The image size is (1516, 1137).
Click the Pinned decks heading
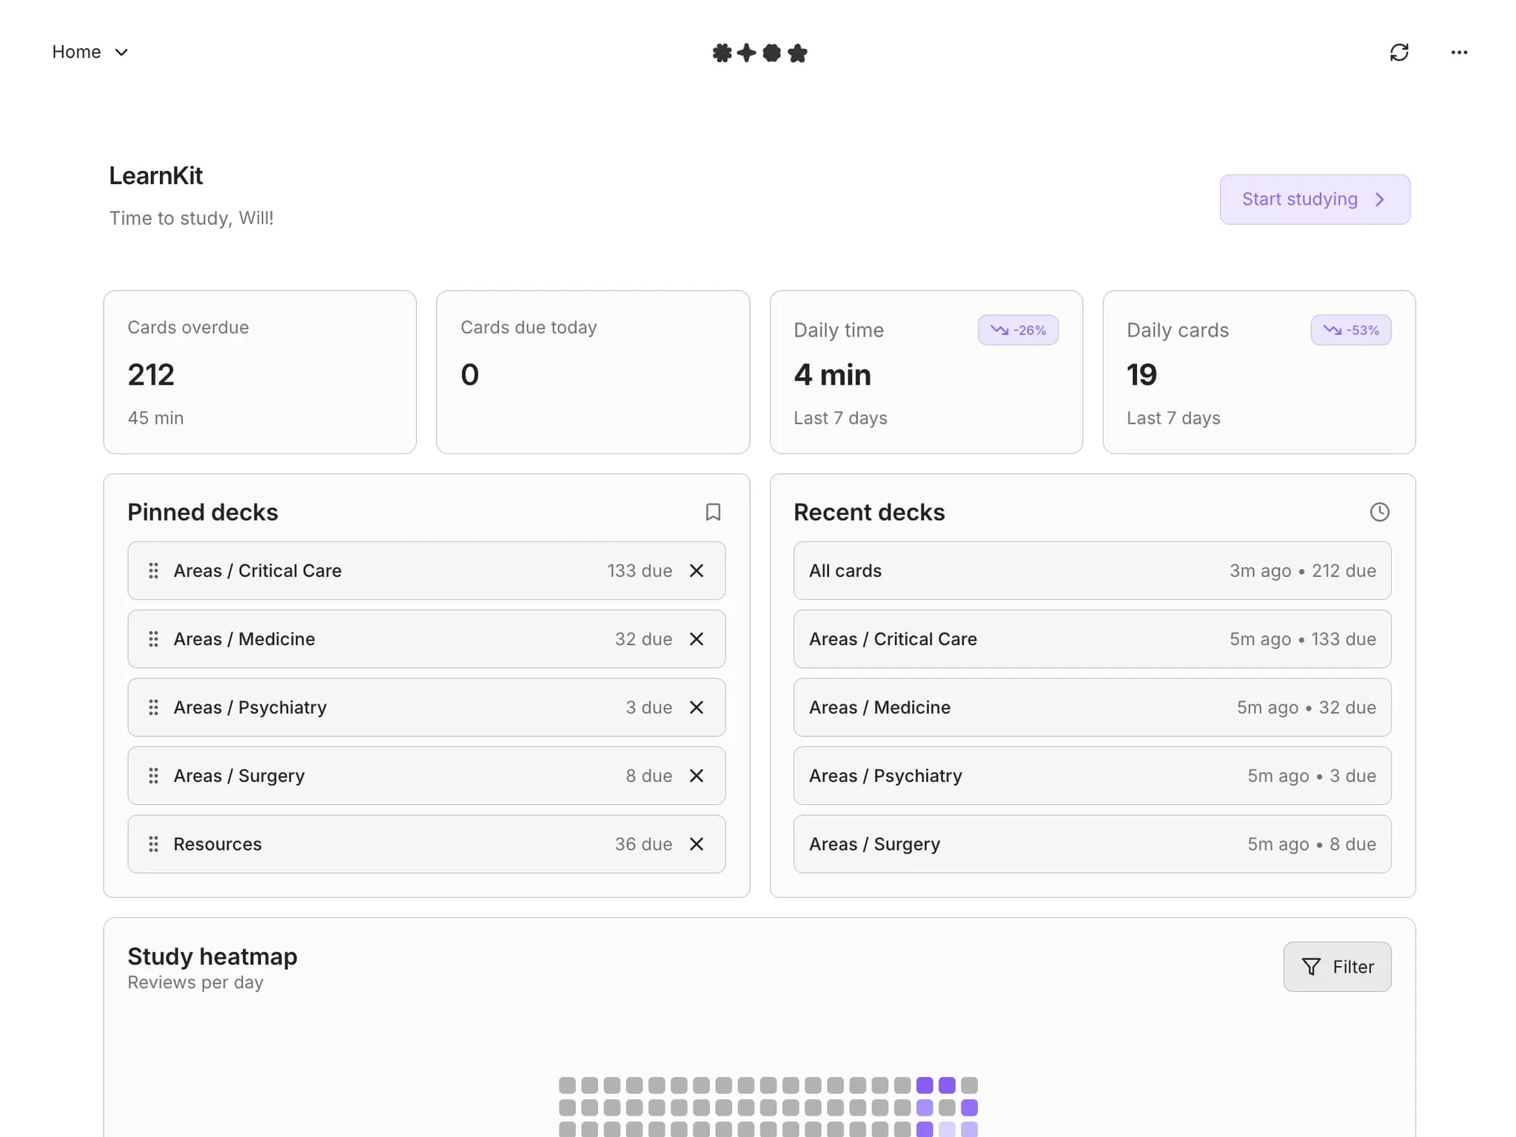(x=203, y=512)
